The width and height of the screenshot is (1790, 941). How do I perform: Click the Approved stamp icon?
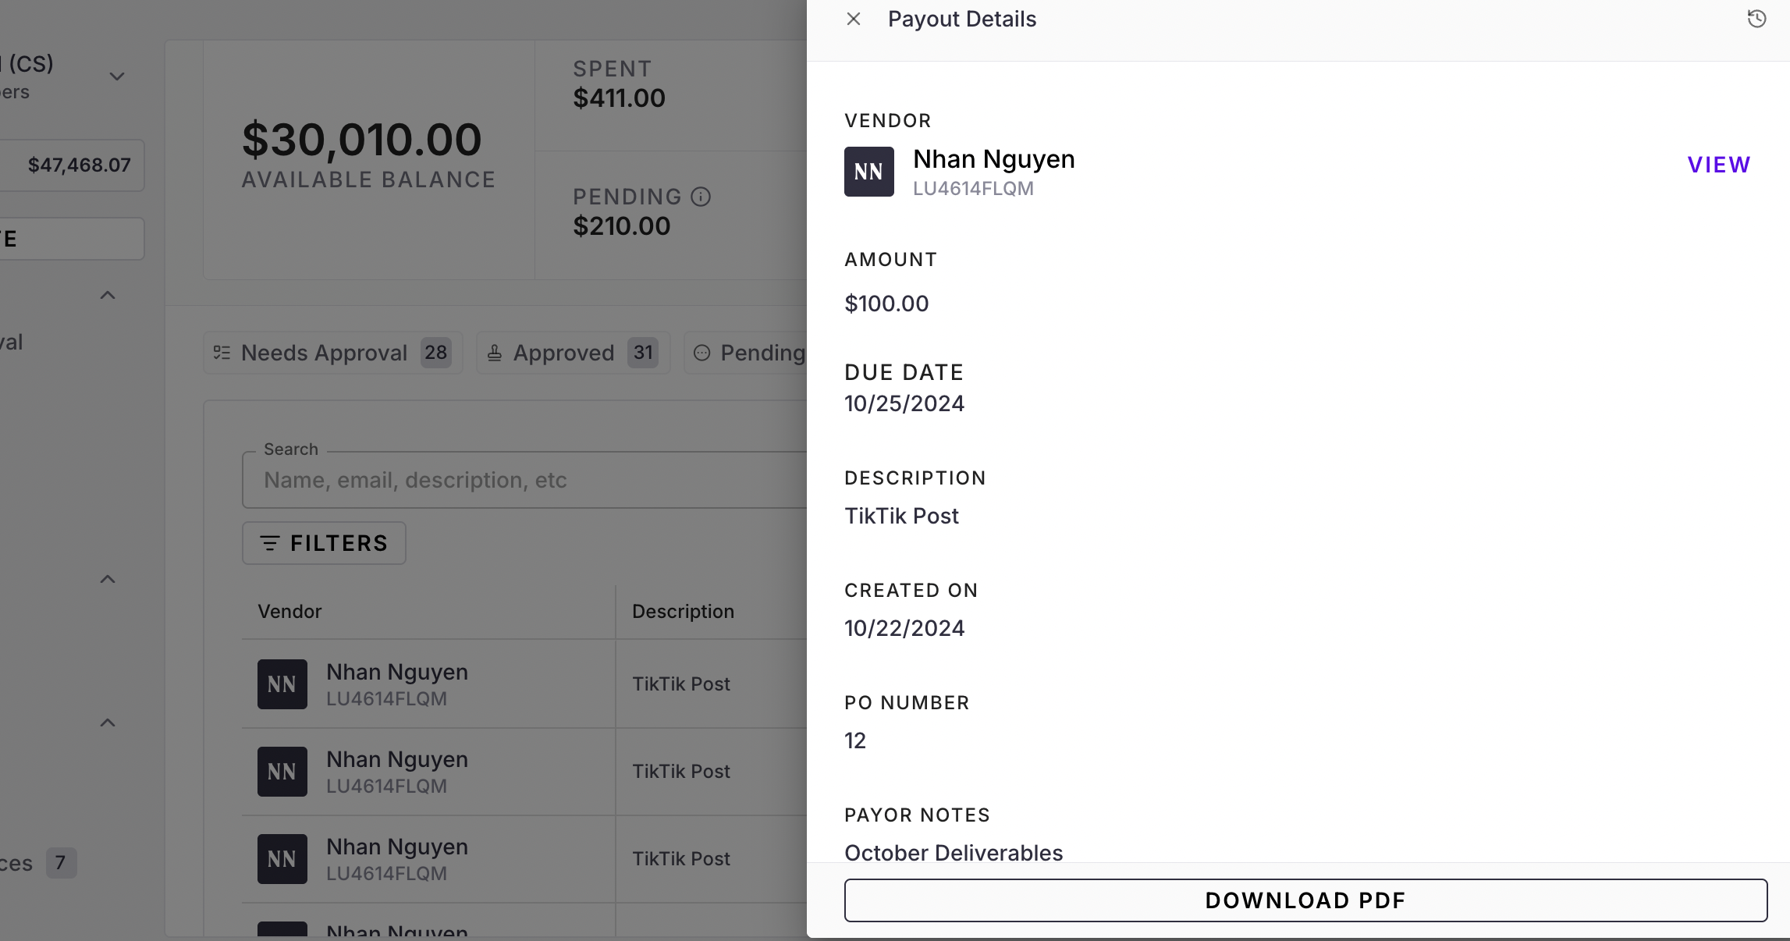coord(495,353)
